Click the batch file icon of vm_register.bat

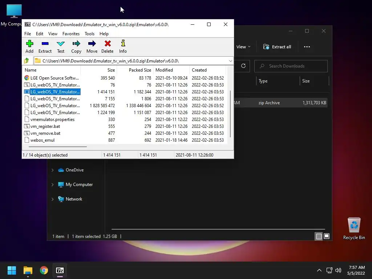[x=27, y=126]
